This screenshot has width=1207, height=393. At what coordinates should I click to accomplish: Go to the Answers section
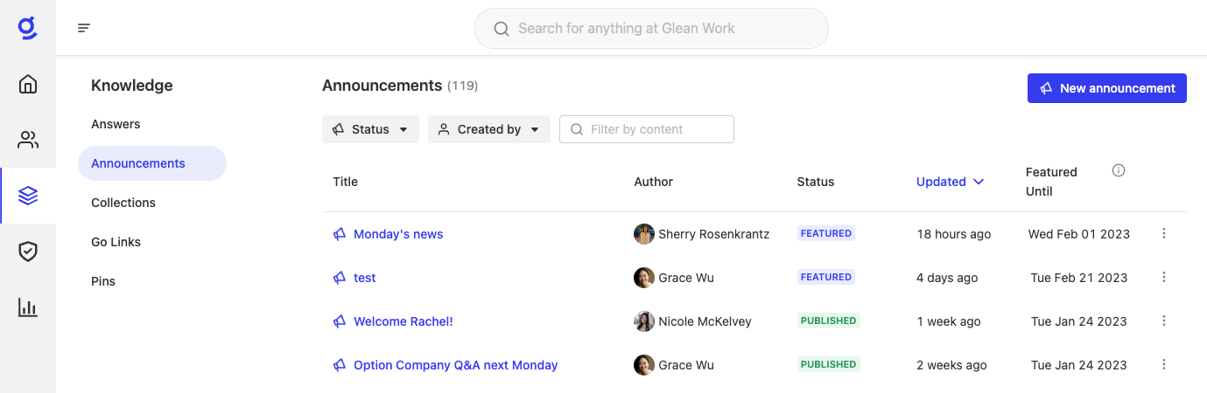116,124
